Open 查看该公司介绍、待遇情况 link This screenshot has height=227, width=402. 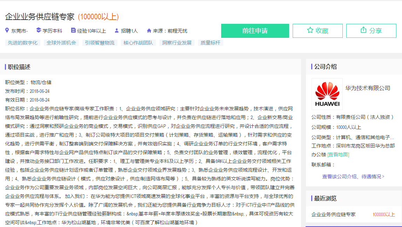(x=353, y=177)
